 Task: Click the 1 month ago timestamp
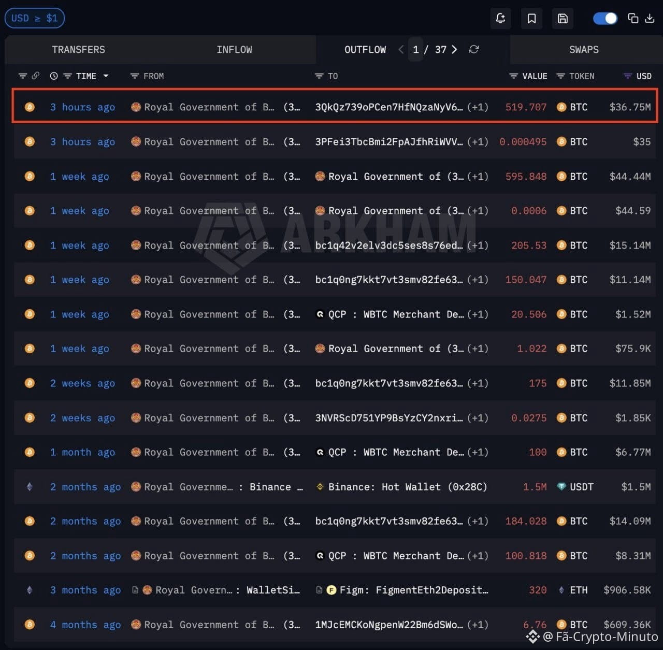pos(82,452)
